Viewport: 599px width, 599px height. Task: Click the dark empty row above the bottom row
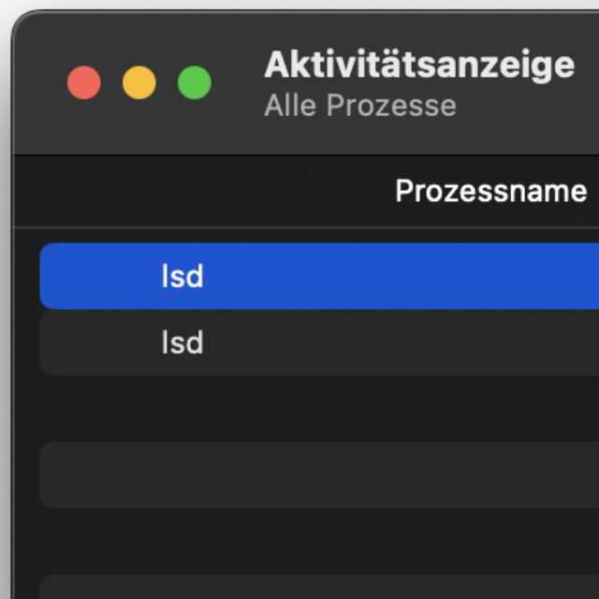318,541
